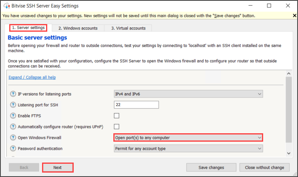Screen dimensions: 298x177
Task: Tick Automatically configure router checkbox
Action: [x=117, y=126]
